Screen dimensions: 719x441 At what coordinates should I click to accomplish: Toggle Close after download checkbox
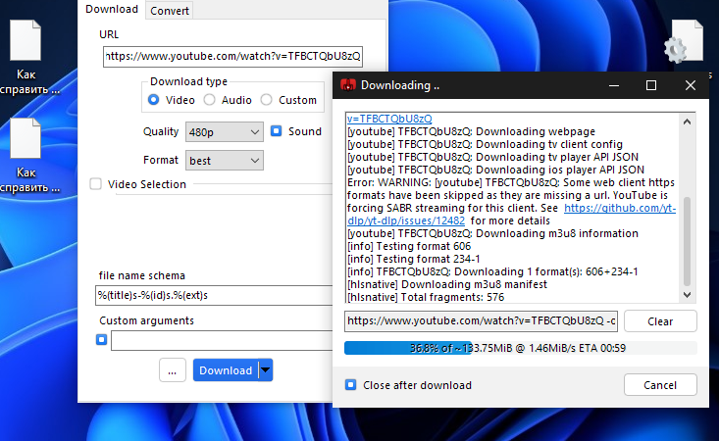351,385
